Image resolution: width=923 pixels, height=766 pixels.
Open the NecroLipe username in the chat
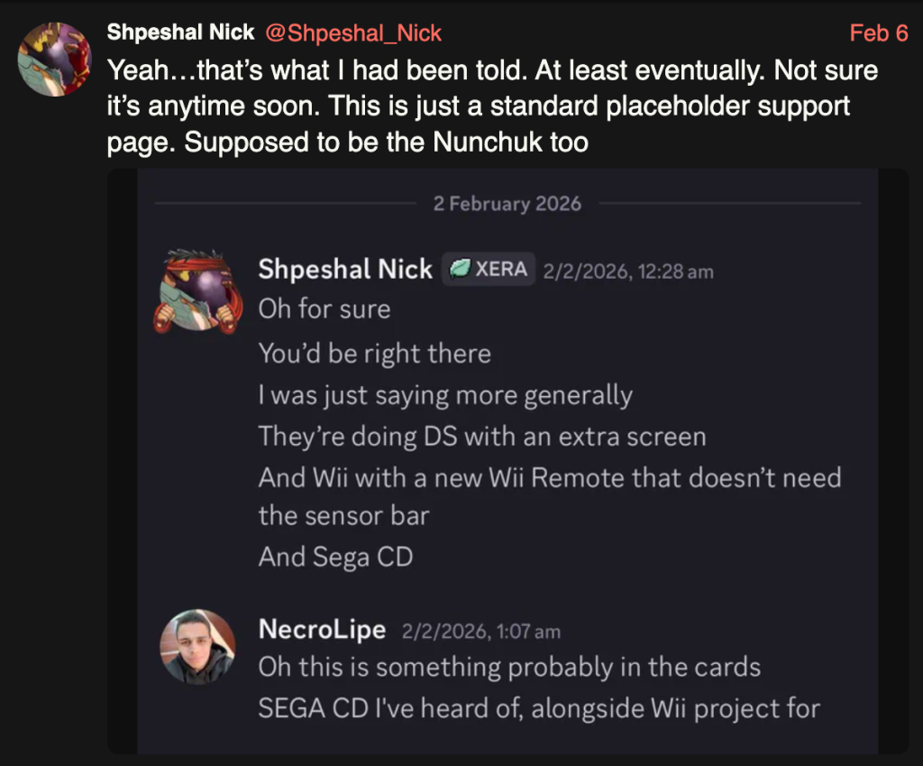click(322, 629)
